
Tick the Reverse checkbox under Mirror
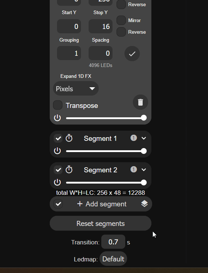click(x=121, y=32)
